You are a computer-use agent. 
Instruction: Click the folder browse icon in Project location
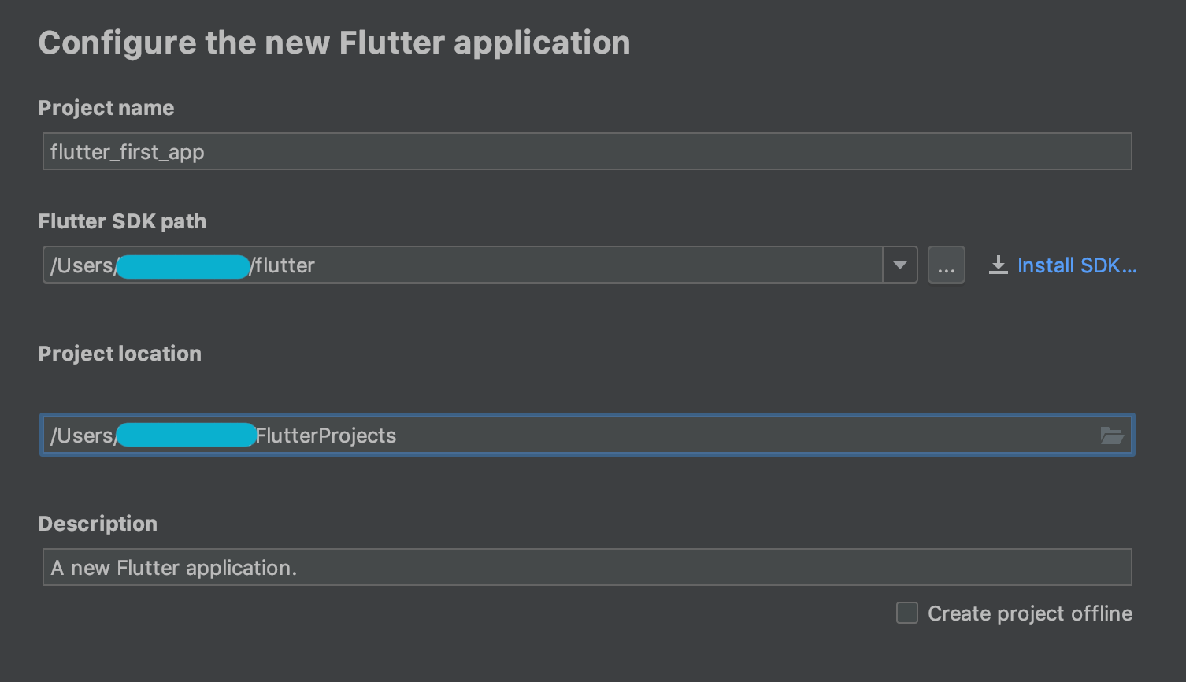point(1111,436)
